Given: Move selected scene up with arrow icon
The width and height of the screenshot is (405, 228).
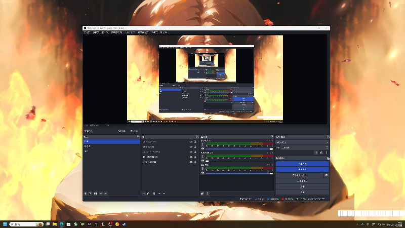Looking at the screenshot, I should (101, 194).
